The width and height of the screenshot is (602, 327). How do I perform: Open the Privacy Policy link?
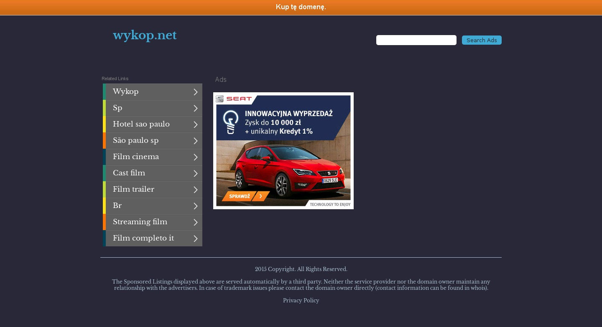[x=301, y=301]
